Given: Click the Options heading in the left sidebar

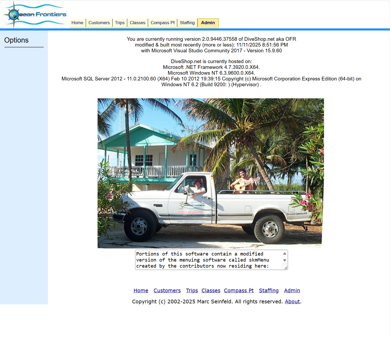Looking at the screenshot, I should [17, 40].
